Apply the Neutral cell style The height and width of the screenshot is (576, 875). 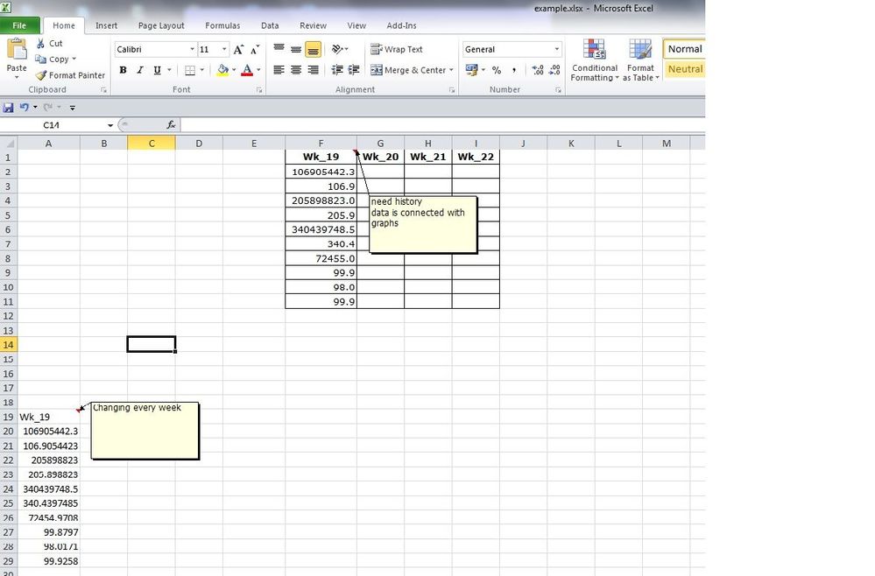[x=685, y=69]
